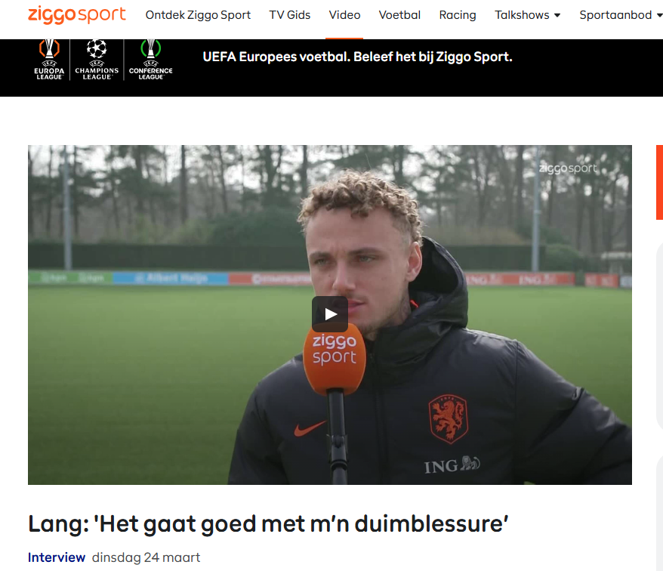Click the Ziggo Sport logo
Viewport: 663px width, 571px height.
pyautogui.click(x=76, y=14)
